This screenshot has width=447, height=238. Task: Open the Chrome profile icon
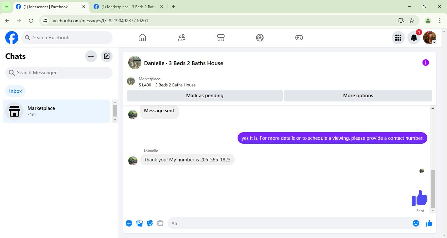[x=428, y=21]
